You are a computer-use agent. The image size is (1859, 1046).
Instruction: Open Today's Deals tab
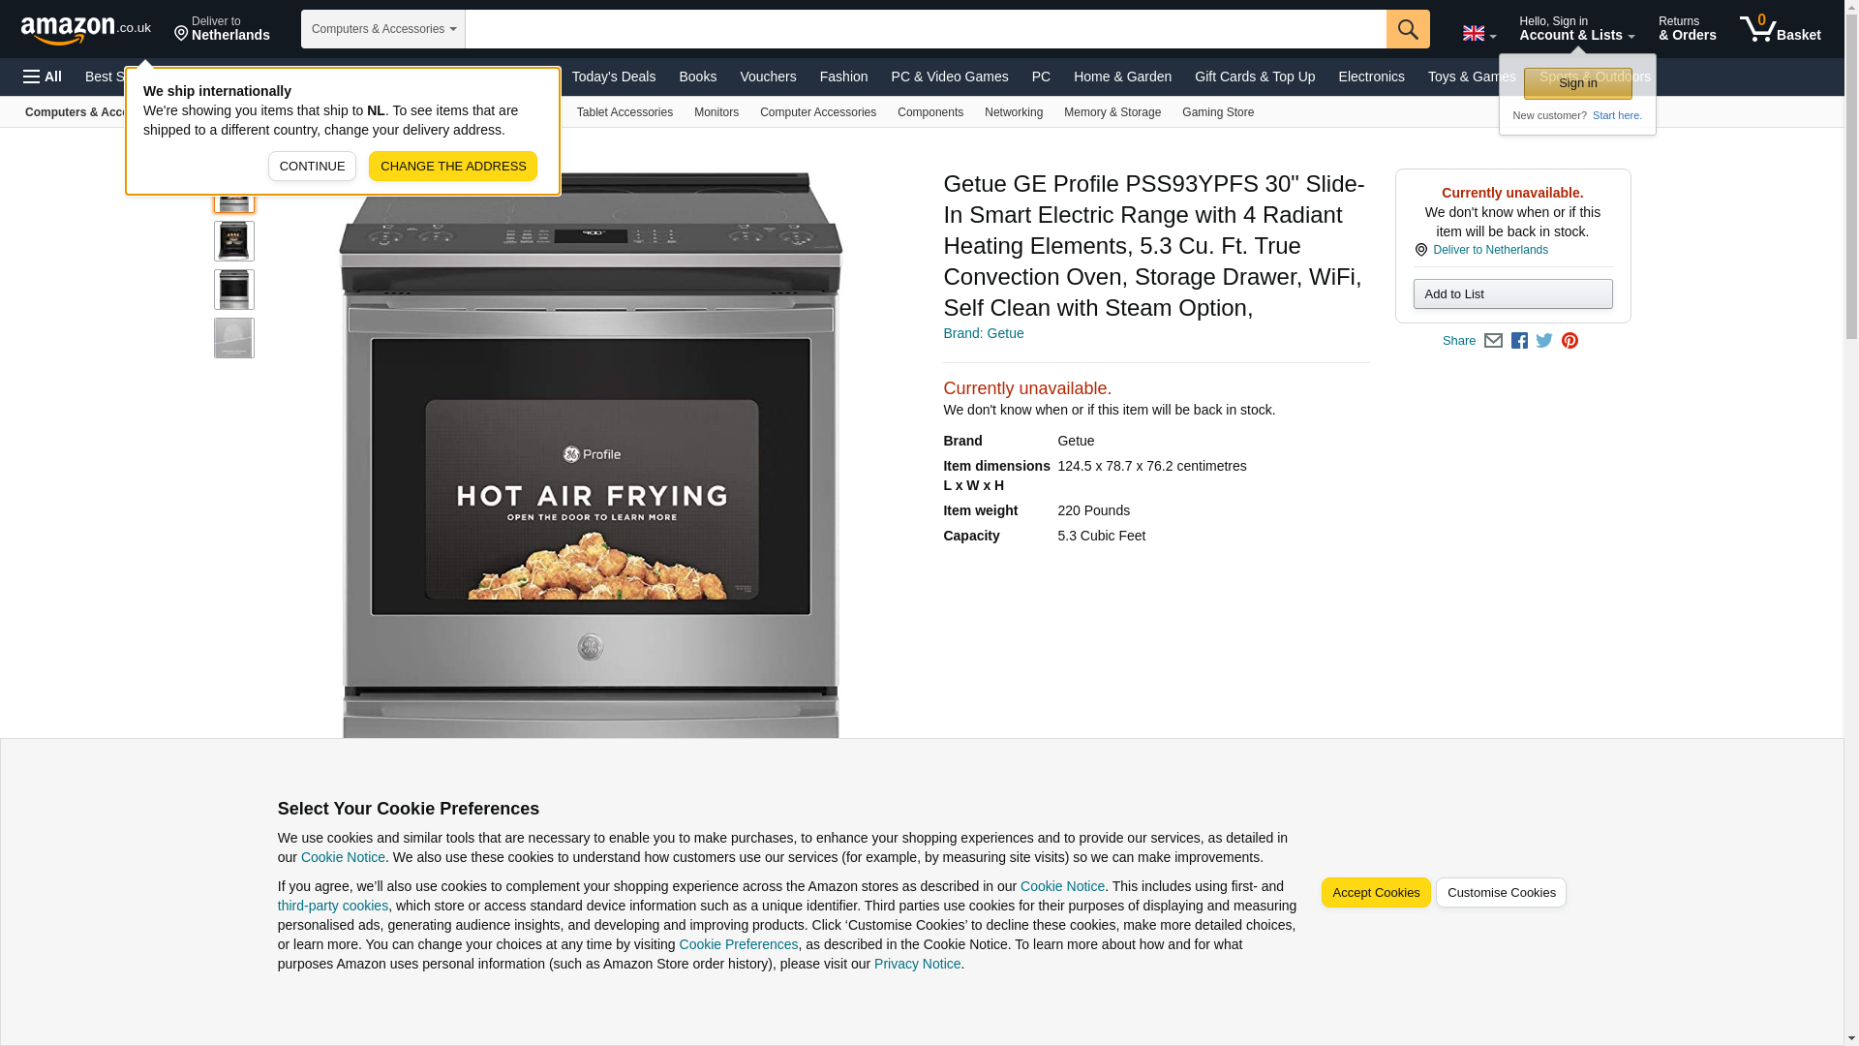pos(613,77)
